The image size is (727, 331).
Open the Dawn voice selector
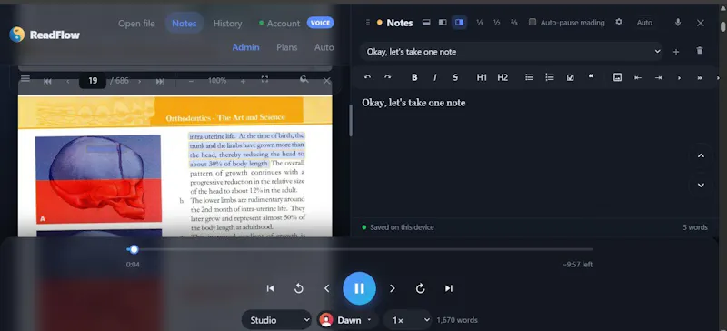click(347, 320)
